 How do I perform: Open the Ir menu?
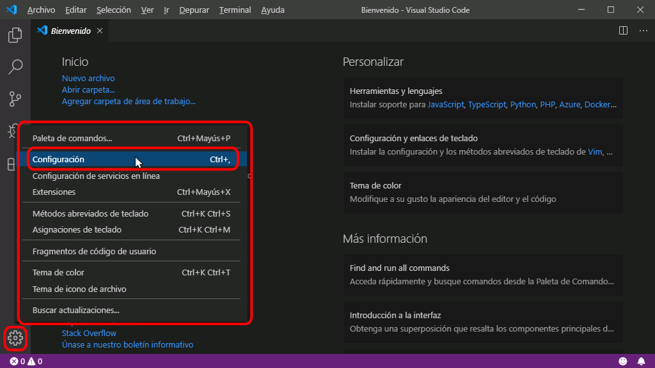pos(166,10)
